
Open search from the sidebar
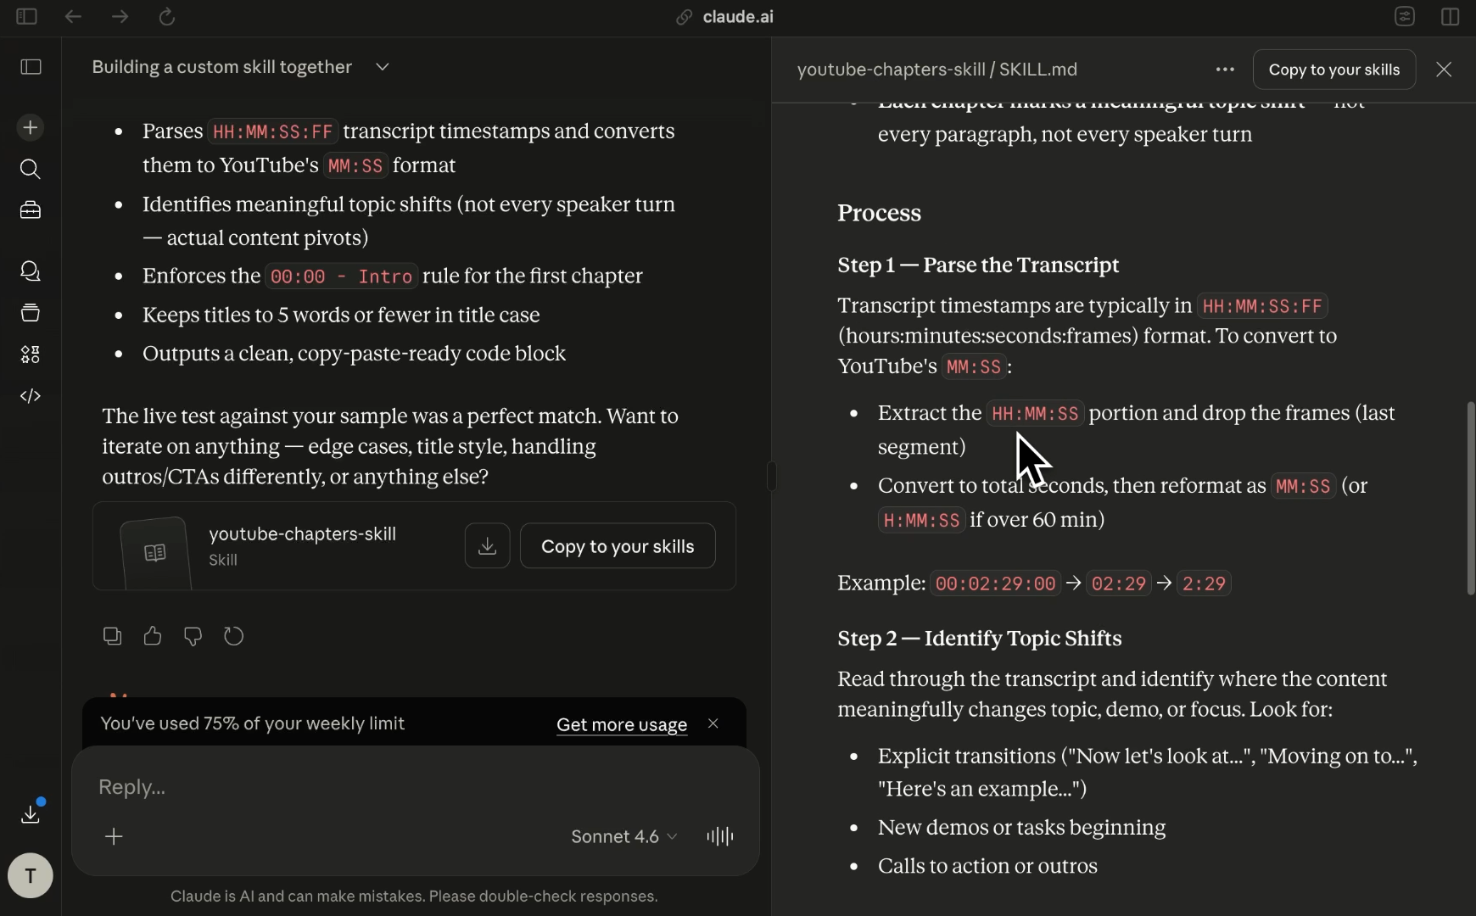click(x=31, y=169)
